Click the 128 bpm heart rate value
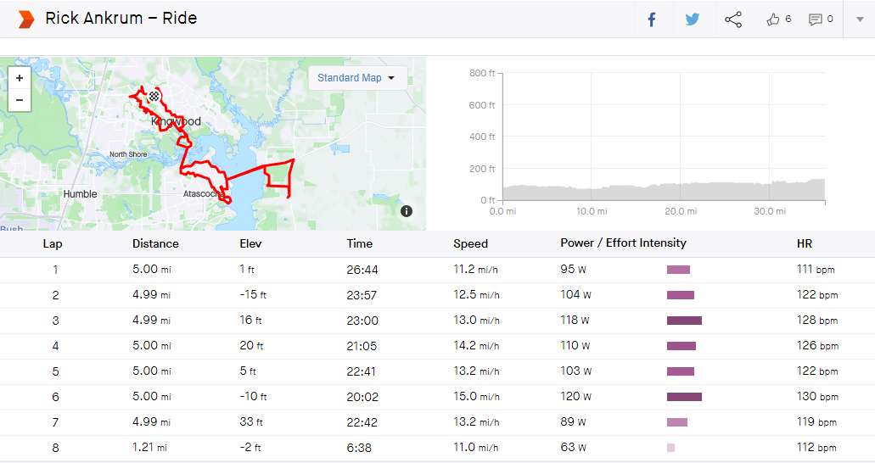The height and width of the screenshot is (463, 875). [817, 321]
